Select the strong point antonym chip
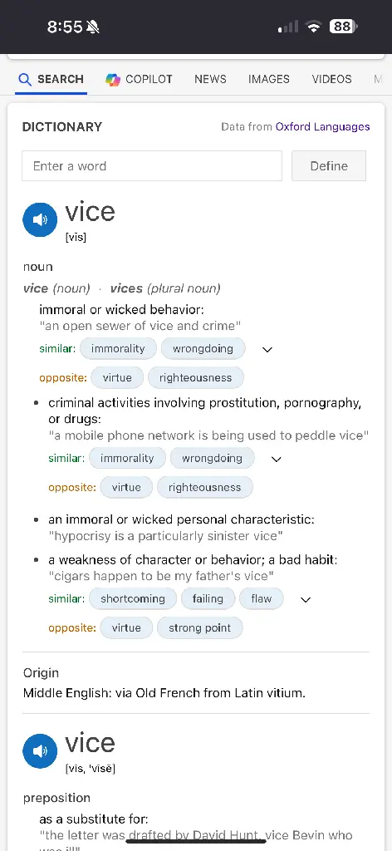The height and width of the screenshot is (851, 392). click(x=199, y=628)
